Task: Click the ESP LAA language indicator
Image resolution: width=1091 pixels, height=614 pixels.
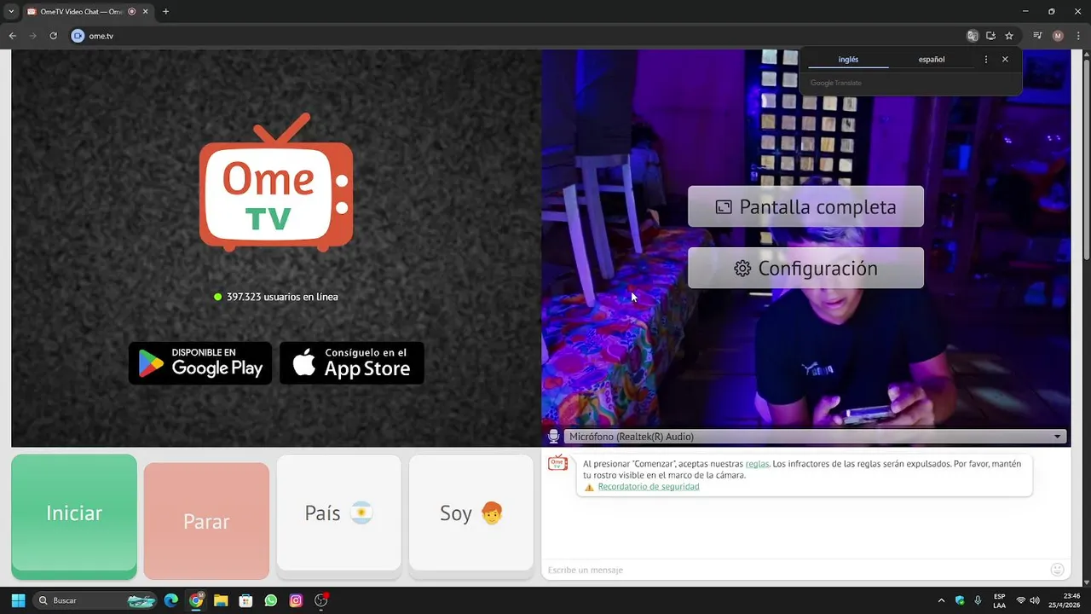Action: coord(999,600)
